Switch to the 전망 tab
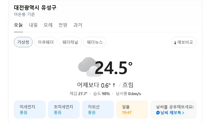The height and width of the screenshot is (127, 207). click(63, 25)
